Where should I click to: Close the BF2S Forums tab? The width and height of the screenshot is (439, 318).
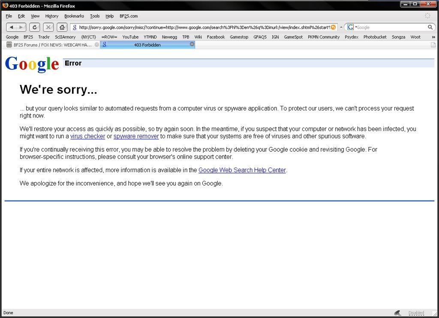coord(96,45)
